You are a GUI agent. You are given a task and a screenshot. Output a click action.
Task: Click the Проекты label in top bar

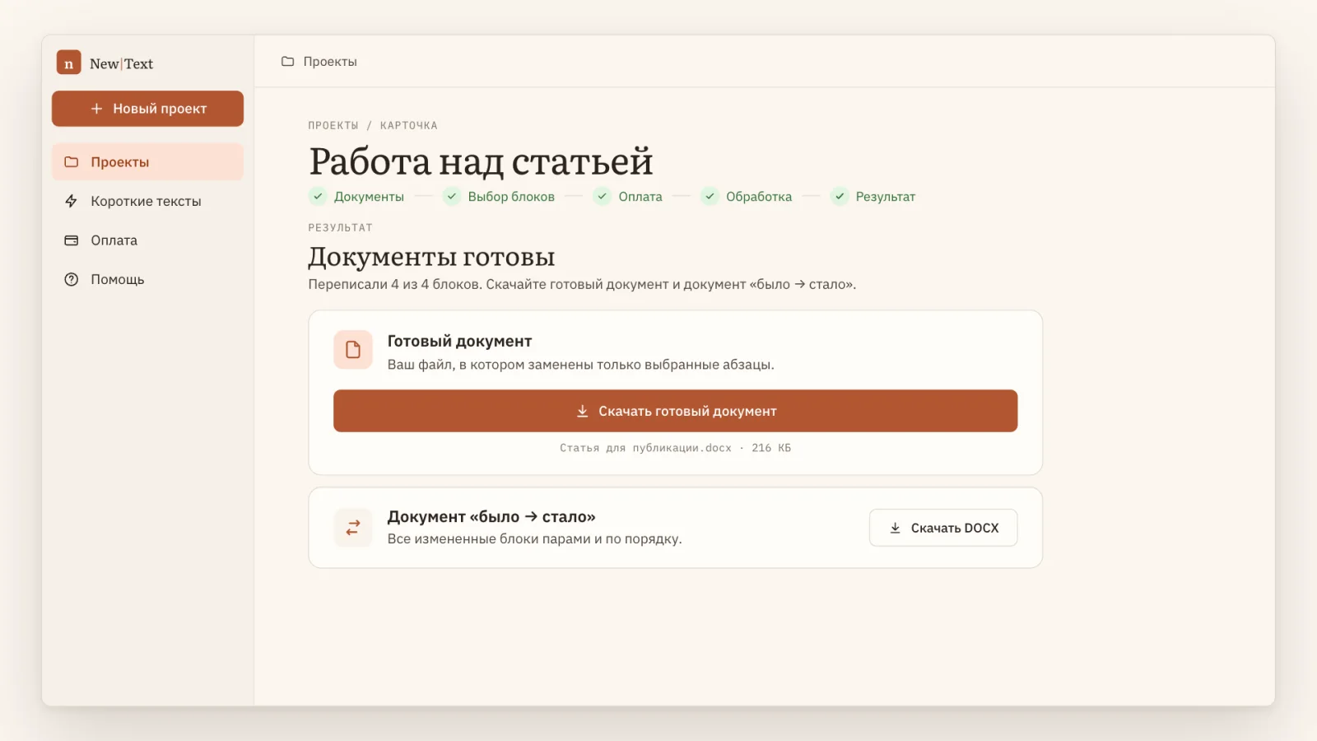(x=330, y=62)
